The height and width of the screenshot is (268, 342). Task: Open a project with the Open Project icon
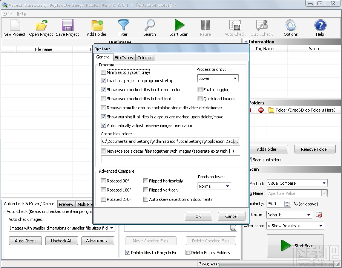(41, 28)
